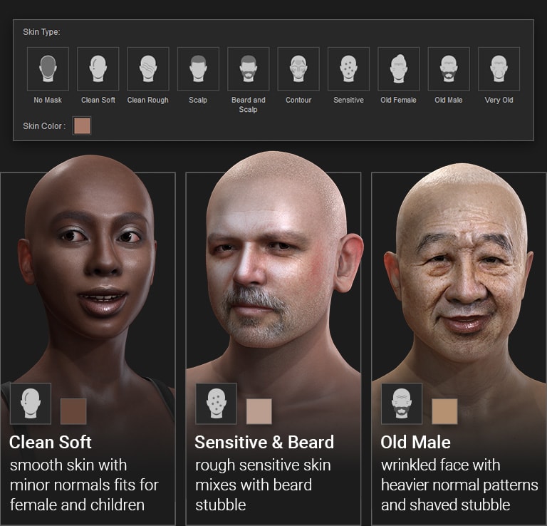
Task: Click the 'wrinkled face with heavier normal' description
Action: (x=459, y=485)
